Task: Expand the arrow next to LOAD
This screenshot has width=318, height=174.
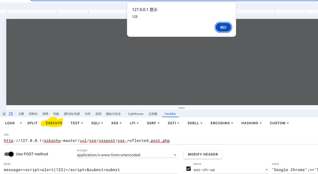Action: 21,123
